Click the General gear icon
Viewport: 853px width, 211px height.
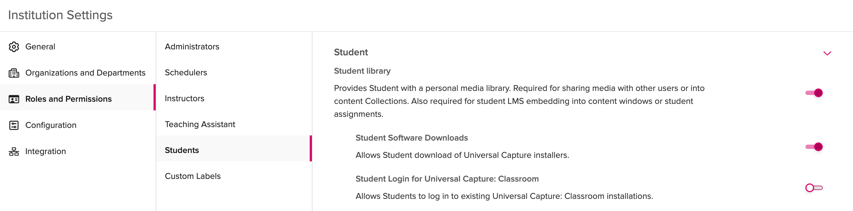click(x=14, y=47)
